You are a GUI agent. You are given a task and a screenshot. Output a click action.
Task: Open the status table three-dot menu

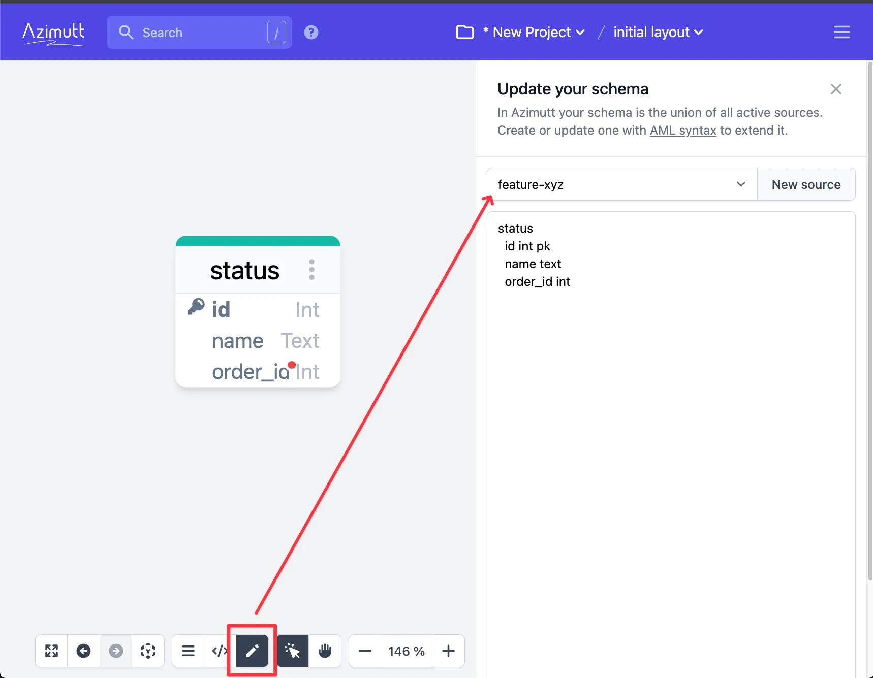point(312,270)
